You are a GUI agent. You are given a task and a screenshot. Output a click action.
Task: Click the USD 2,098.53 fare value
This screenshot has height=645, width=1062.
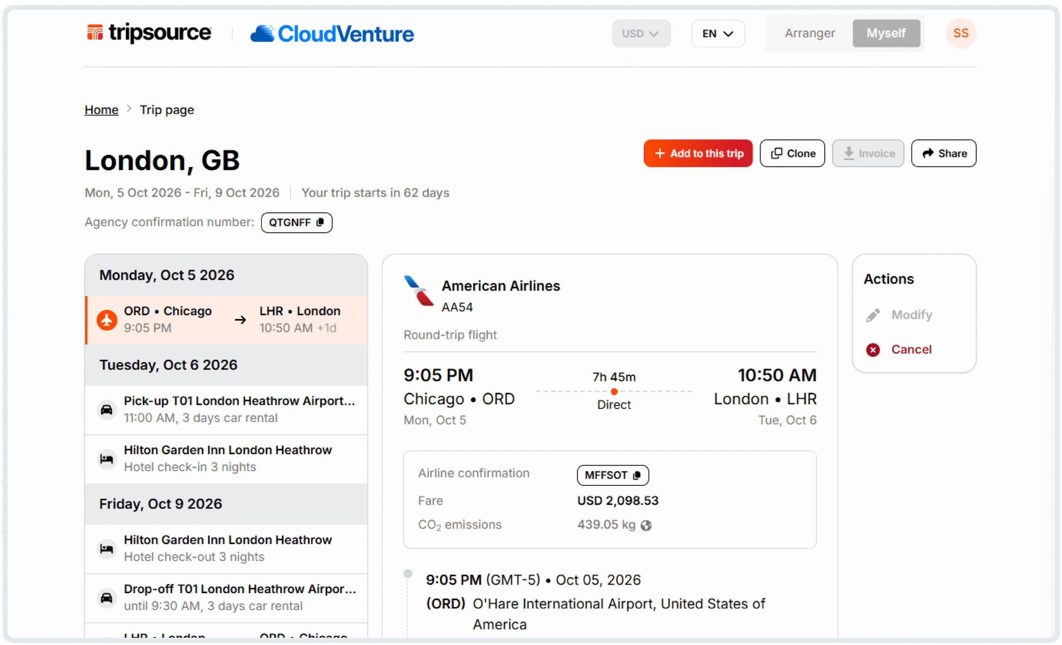point(618,500)
